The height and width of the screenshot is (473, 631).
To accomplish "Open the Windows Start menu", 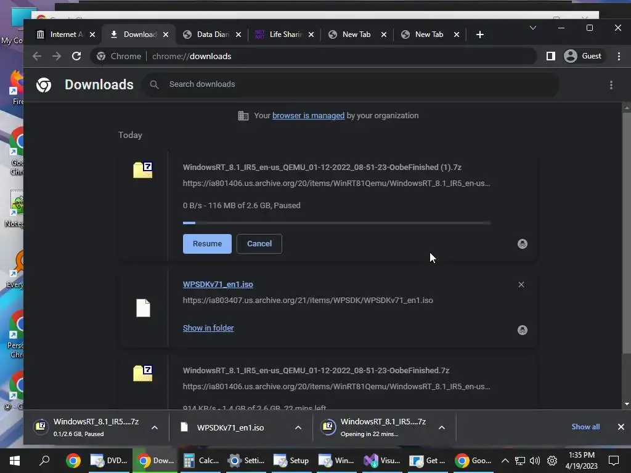I will tap(15, 461).
